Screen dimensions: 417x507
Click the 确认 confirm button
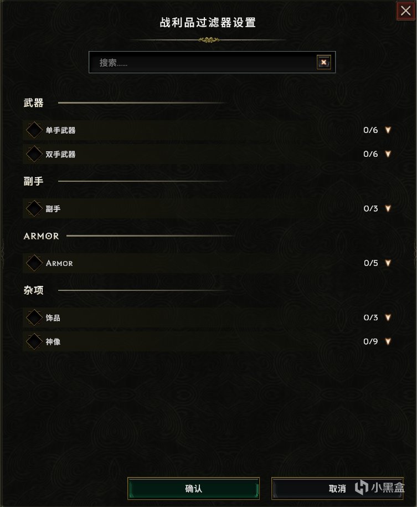[x=193, y=489]
